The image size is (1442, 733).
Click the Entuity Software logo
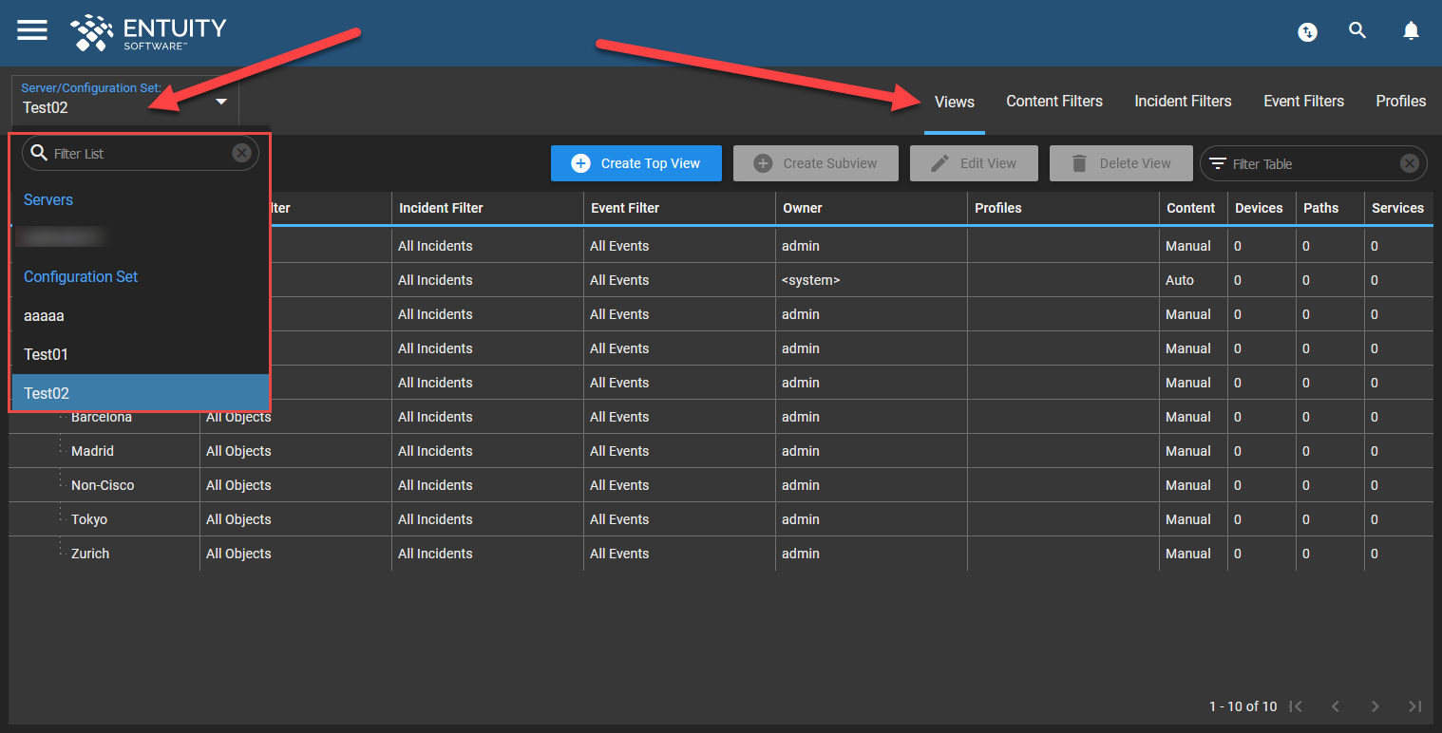point(148,32)
